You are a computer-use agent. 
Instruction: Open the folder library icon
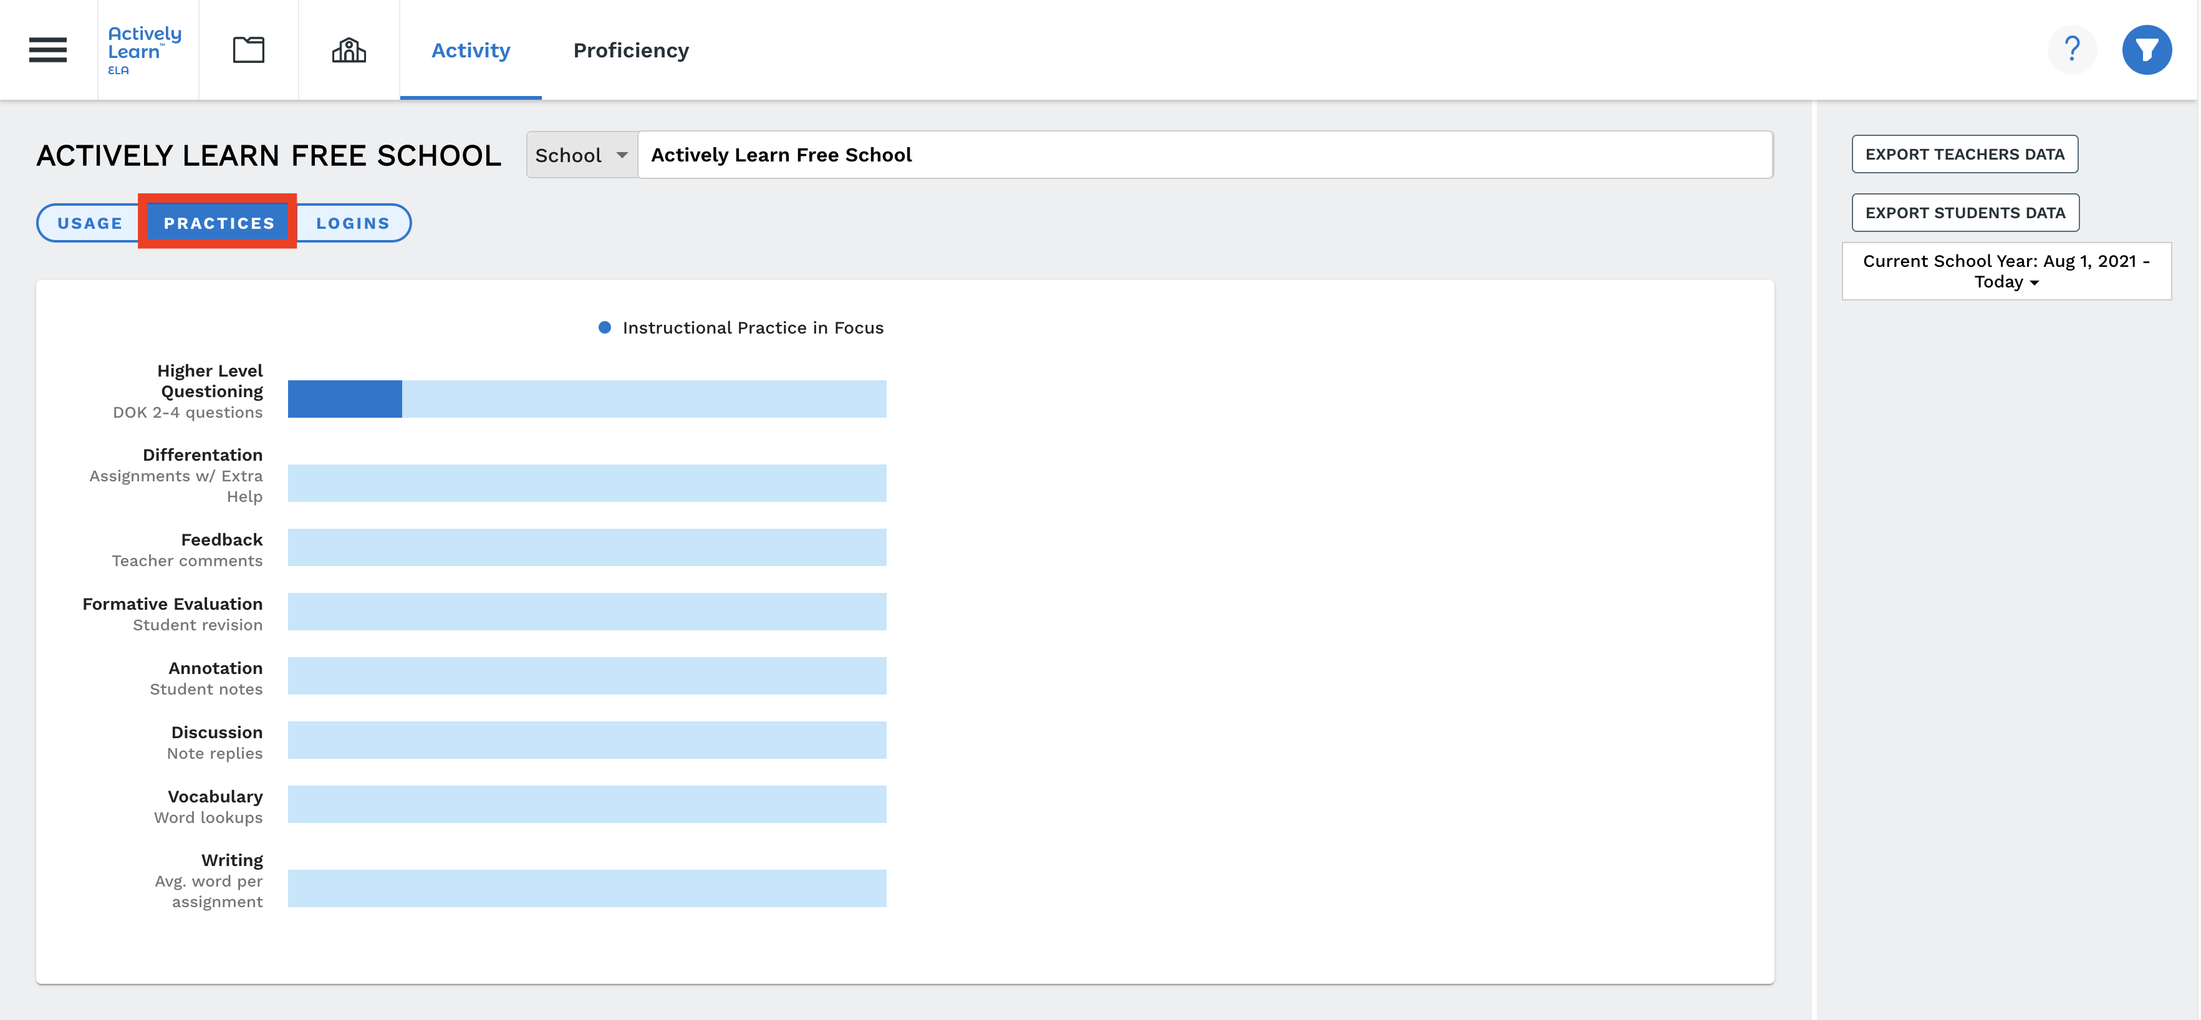pos(249,49)
